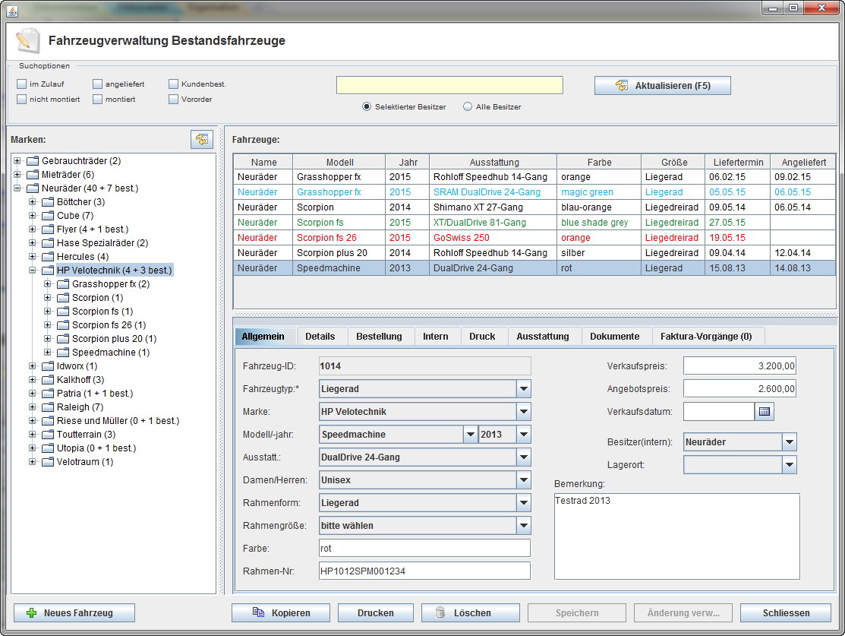Switch to the Ausstattung tab

point(542,337)
